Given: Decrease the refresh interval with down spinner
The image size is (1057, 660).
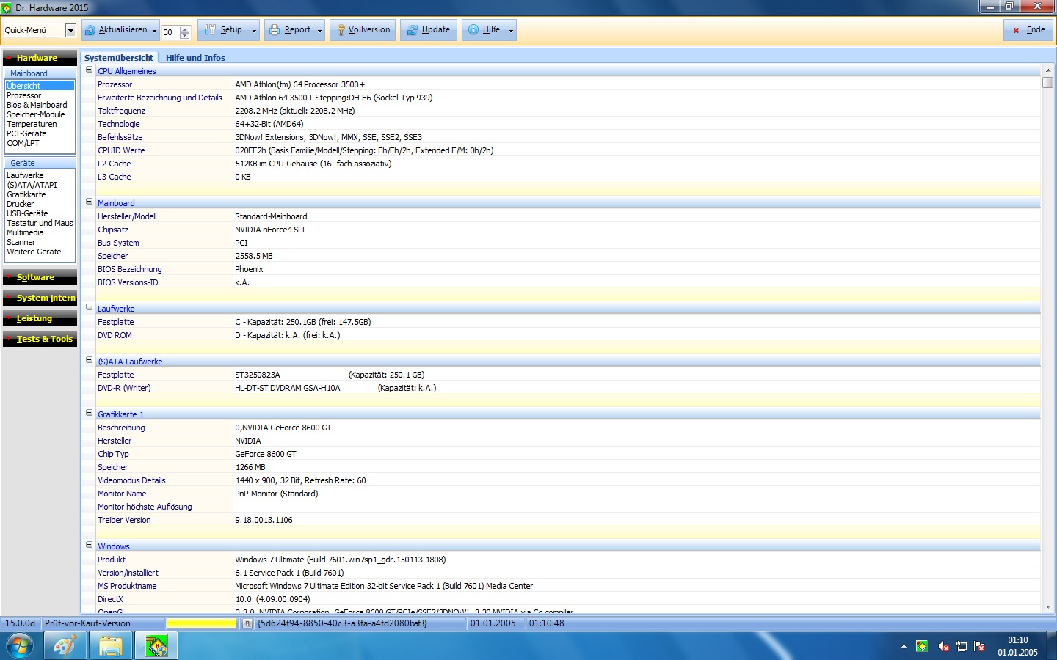Looking at the screenshot, I should point(185,35).
